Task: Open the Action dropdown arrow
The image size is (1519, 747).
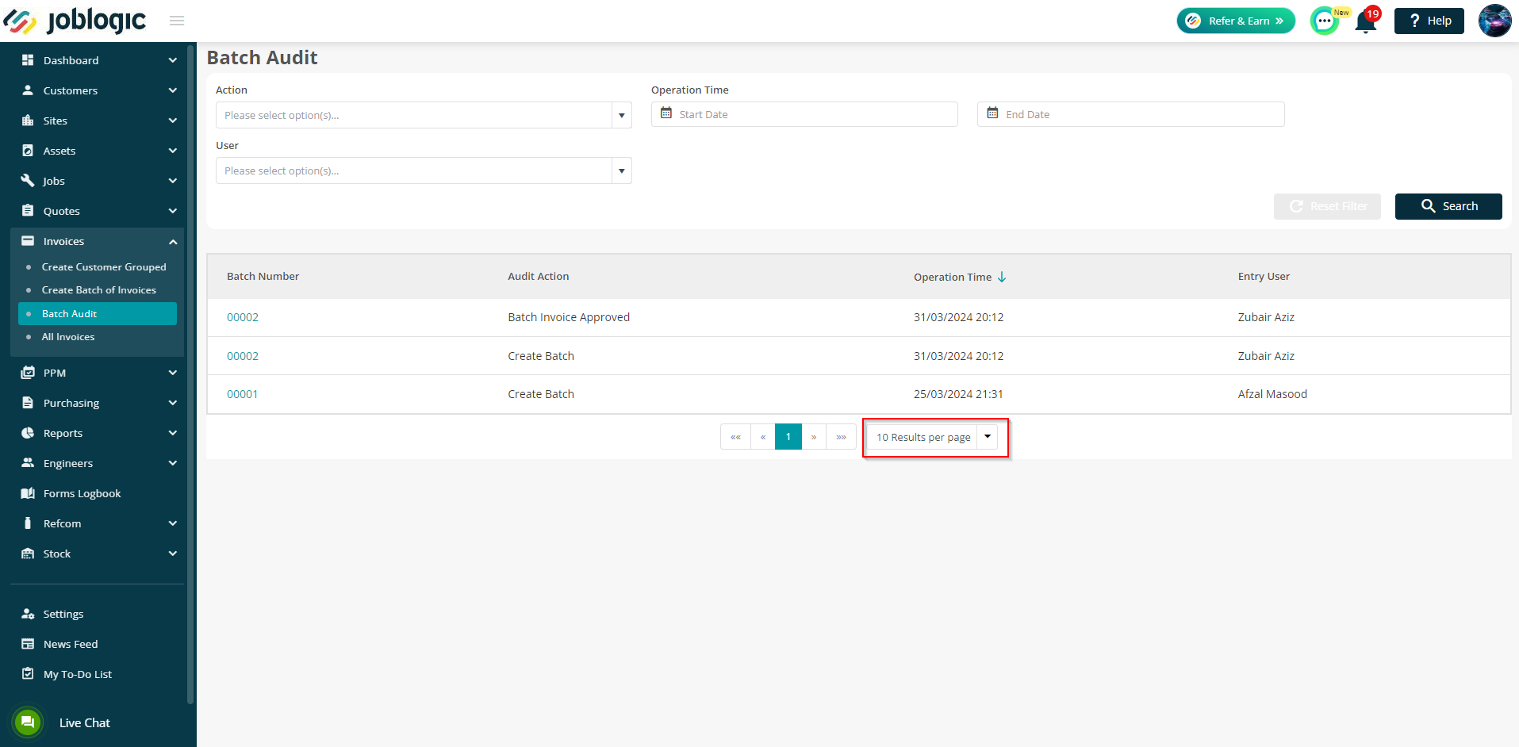Action: (x=622, y=116)
